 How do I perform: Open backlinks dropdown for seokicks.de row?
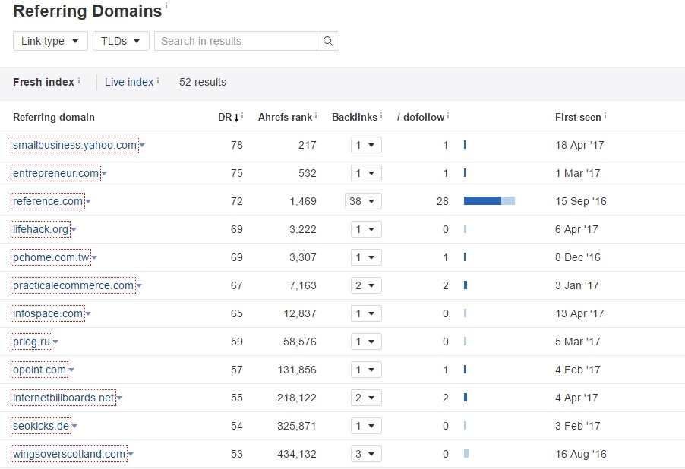(x=366, y=426)
